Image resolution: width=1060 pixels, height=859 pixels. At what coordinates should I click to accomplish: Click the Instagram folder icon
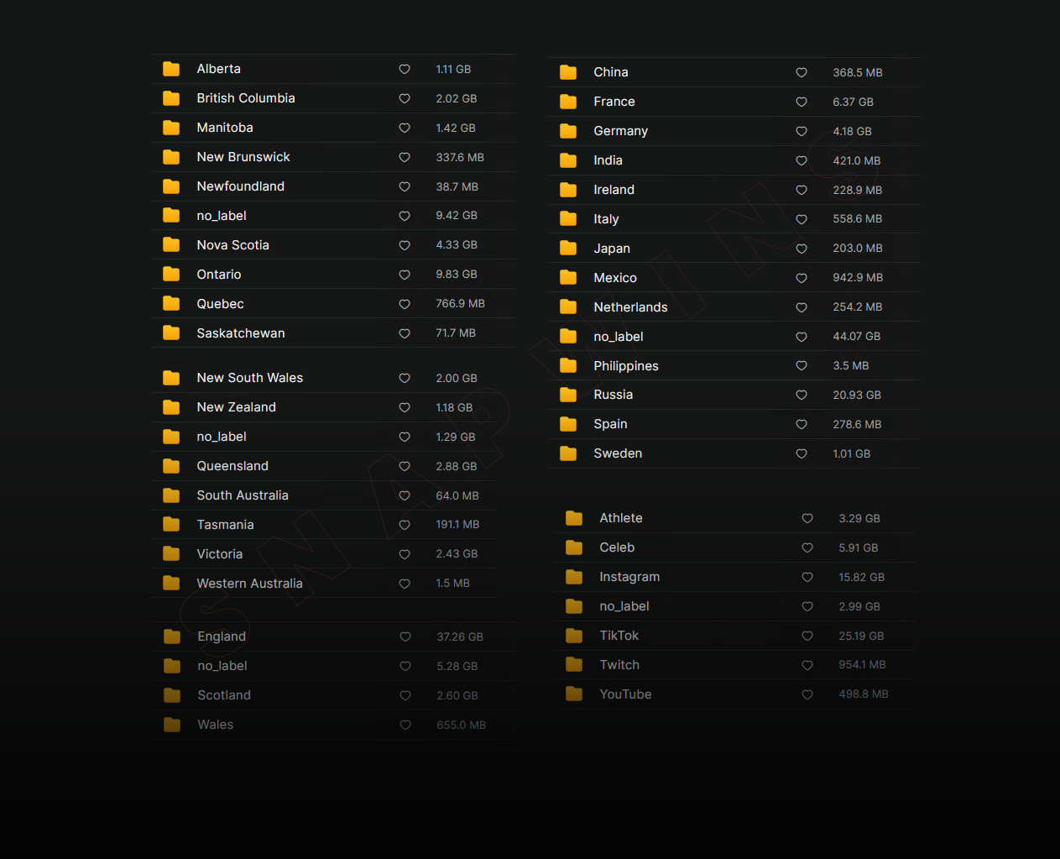point(574,577)
